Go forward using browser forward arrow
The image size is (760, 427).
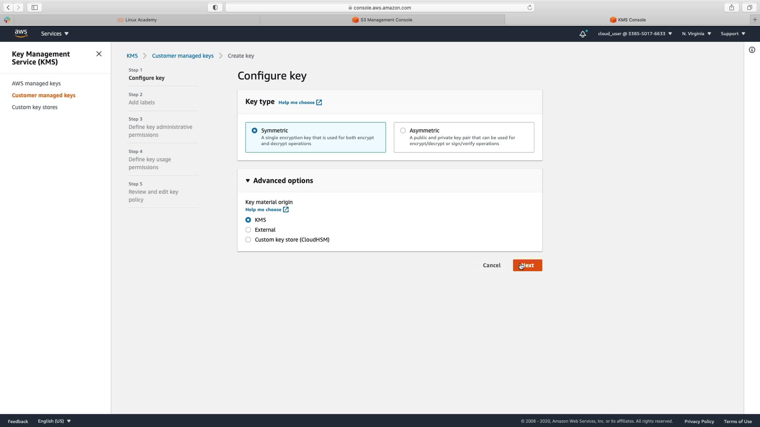coord(18,7)
